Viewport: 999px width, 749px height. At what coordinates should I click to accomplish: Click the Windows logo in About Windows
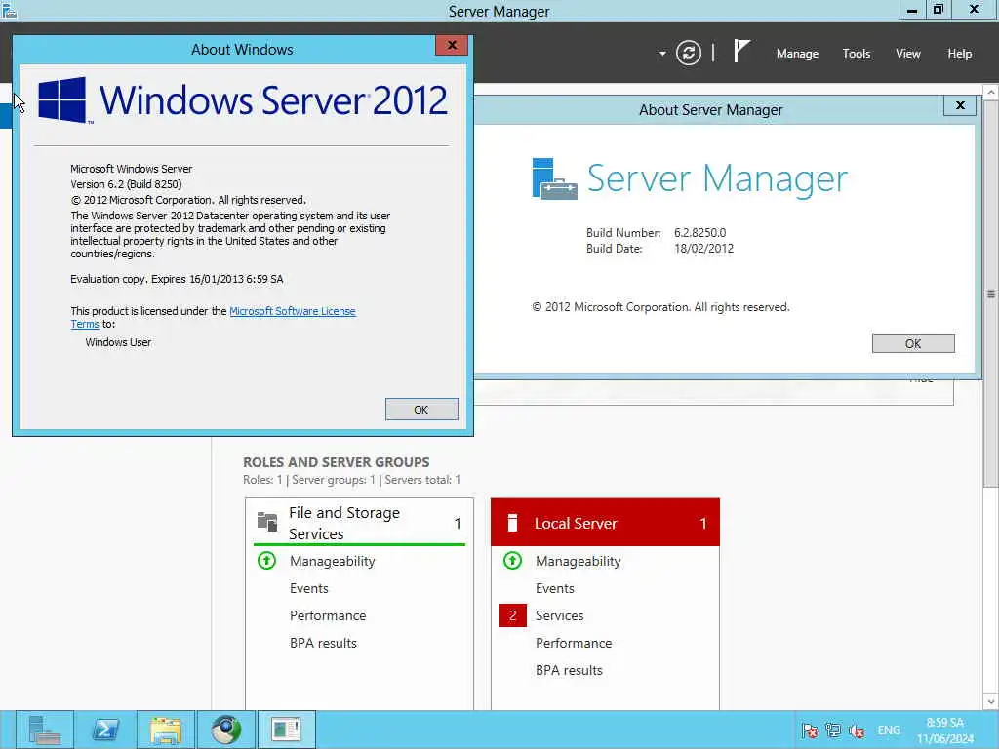[62, 100]
